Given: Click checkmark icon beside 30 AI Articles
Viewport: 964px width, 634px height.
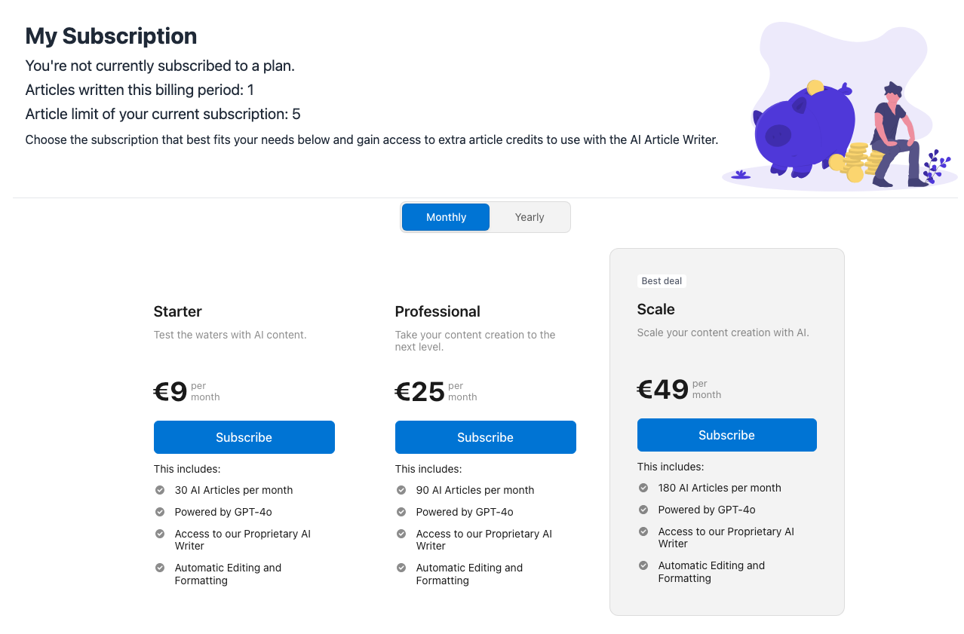Looking at the screenshot, I should coord(160,490).
